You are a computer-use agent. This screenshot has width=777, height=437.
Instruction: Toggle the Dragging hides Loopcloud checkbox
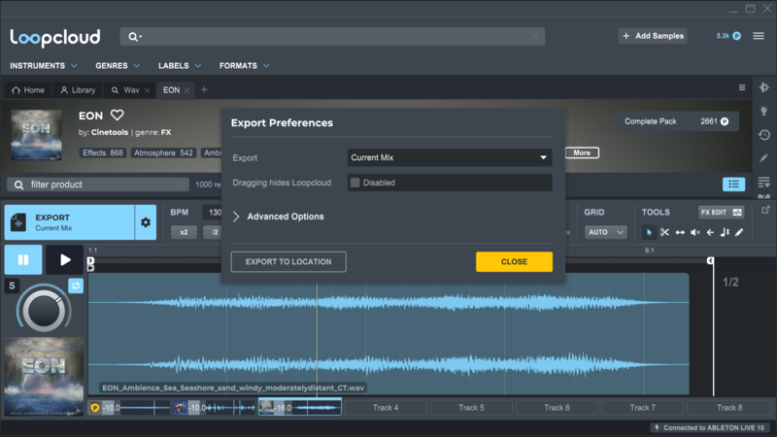click(x=355, y=183)
